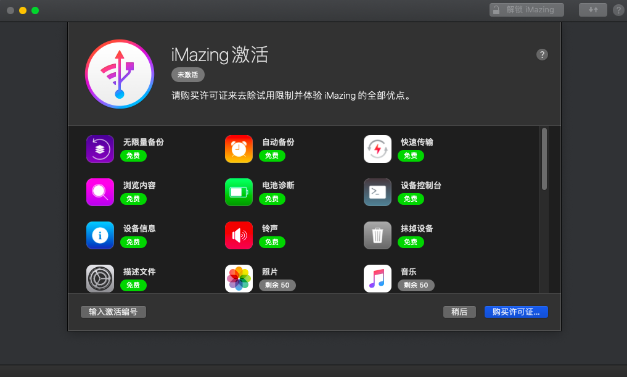Click the 解锁 iMazing toolbar button
The image size is (627, 377).
click(526, 10)
